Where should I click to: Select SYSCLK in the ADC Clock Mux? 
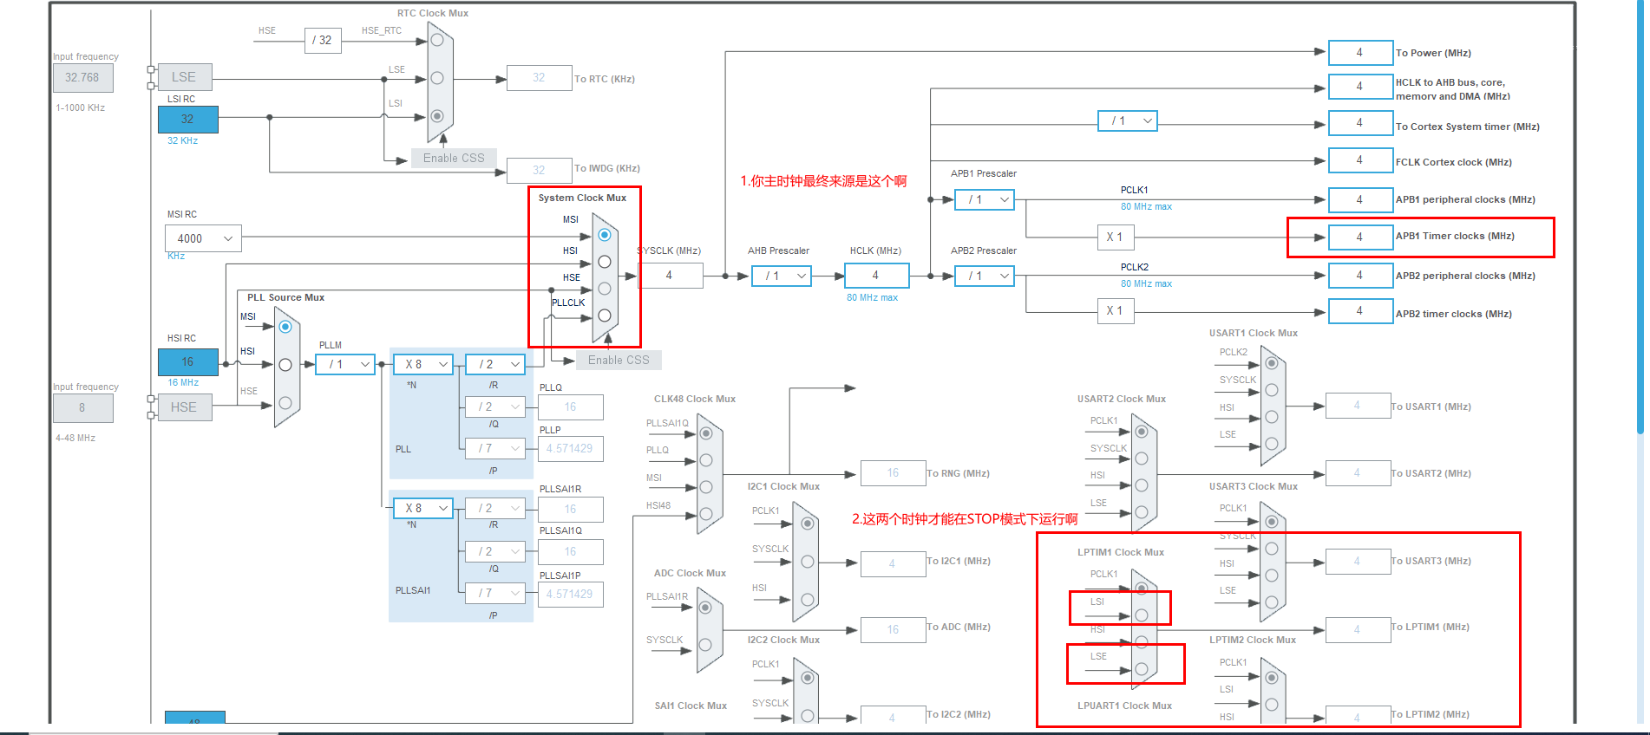click(705, 645)
